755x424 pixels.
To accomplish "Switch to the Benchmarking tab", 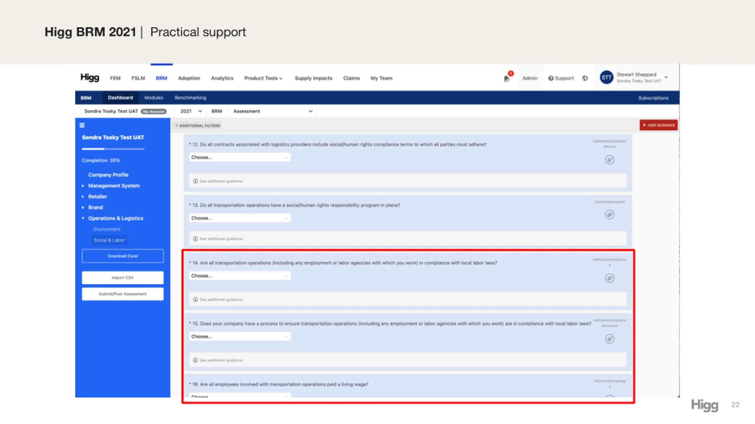I will [190, 98].
